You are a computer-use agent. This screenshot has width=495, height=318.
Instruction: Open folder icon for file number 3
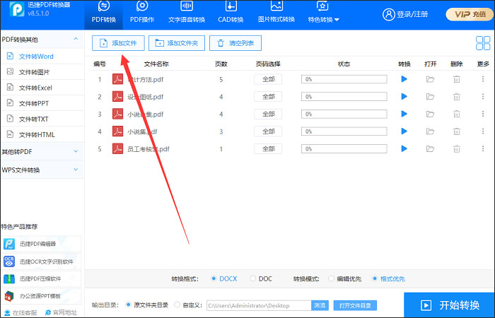[430, 114]
